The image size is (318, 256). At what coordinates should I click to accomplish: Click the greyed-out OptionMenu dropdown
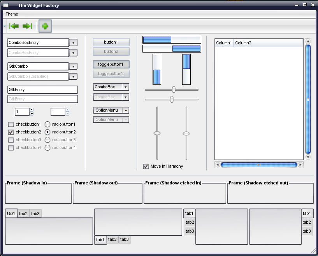[x=111, y=119]
